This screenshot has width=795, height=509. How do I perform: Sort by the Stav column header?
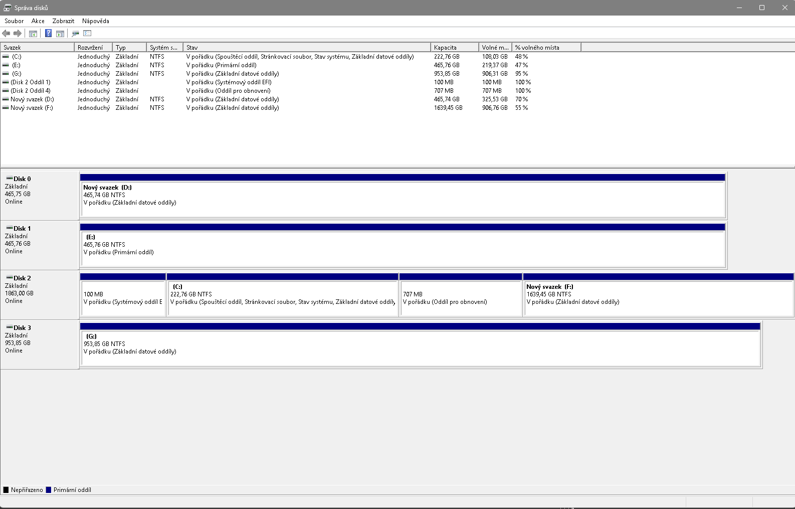tap(307, 48)
